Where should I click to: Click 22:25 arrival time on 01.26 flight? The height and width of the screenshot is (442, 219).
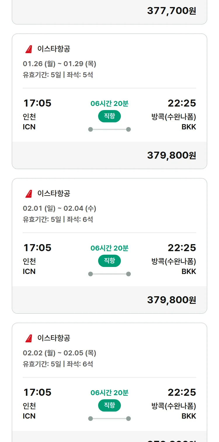182,103
